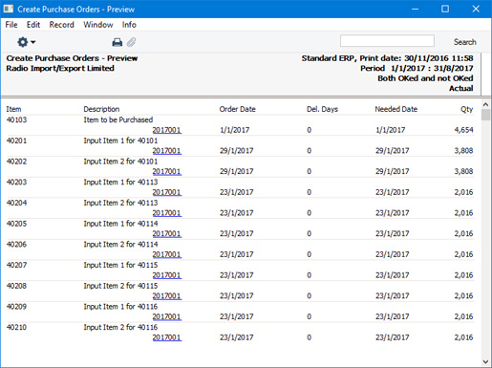
Task: Select item number 40204
Action: click(x=16, y=203)
